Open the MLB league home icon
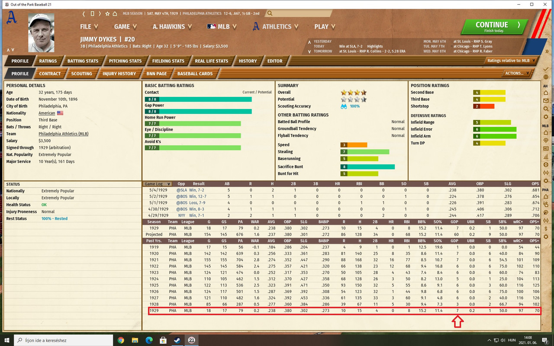 click(546, 133)
